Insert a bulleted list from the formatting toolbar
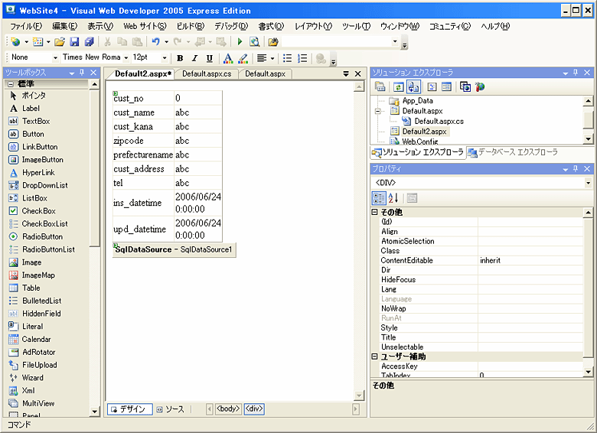This screenshot has height=433, width=597. click(x=287, y=58)
